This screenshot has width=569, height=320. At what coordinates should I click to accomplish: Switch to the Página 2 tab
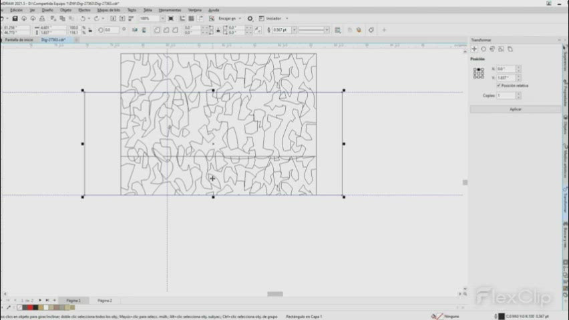(105, 301)
